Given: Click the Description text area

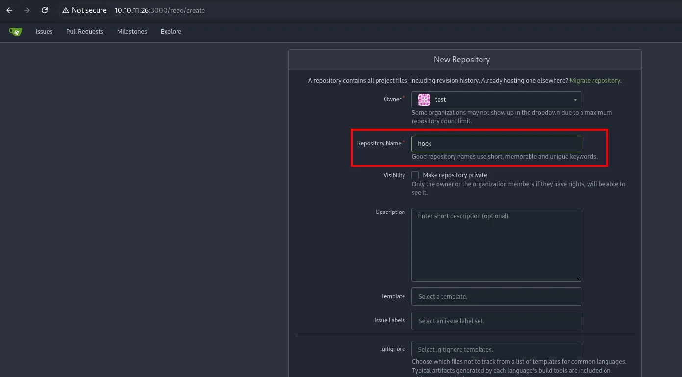Looking at the screenshot, I should tap(496, 245).
